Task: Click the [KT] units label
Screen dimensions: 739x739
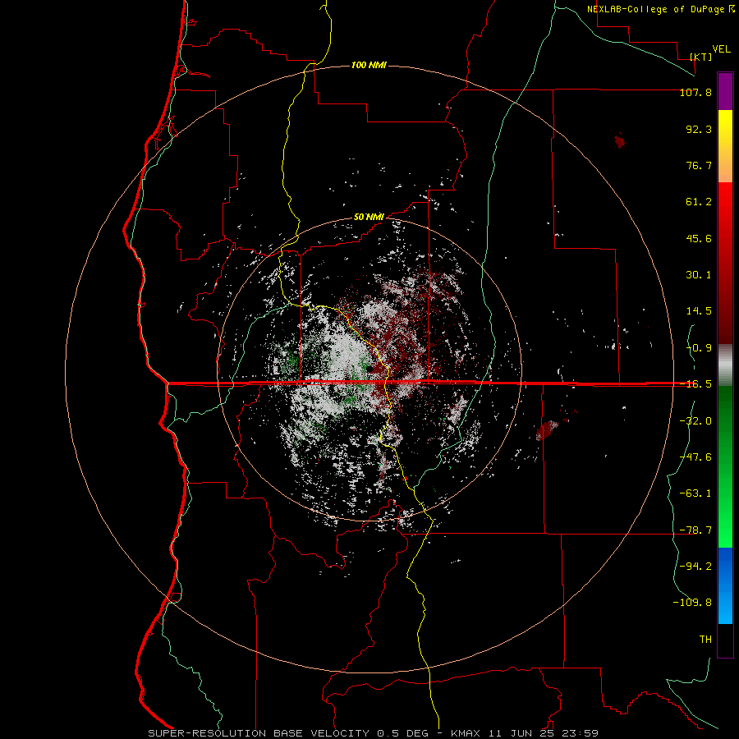Action: coord(701,57)
